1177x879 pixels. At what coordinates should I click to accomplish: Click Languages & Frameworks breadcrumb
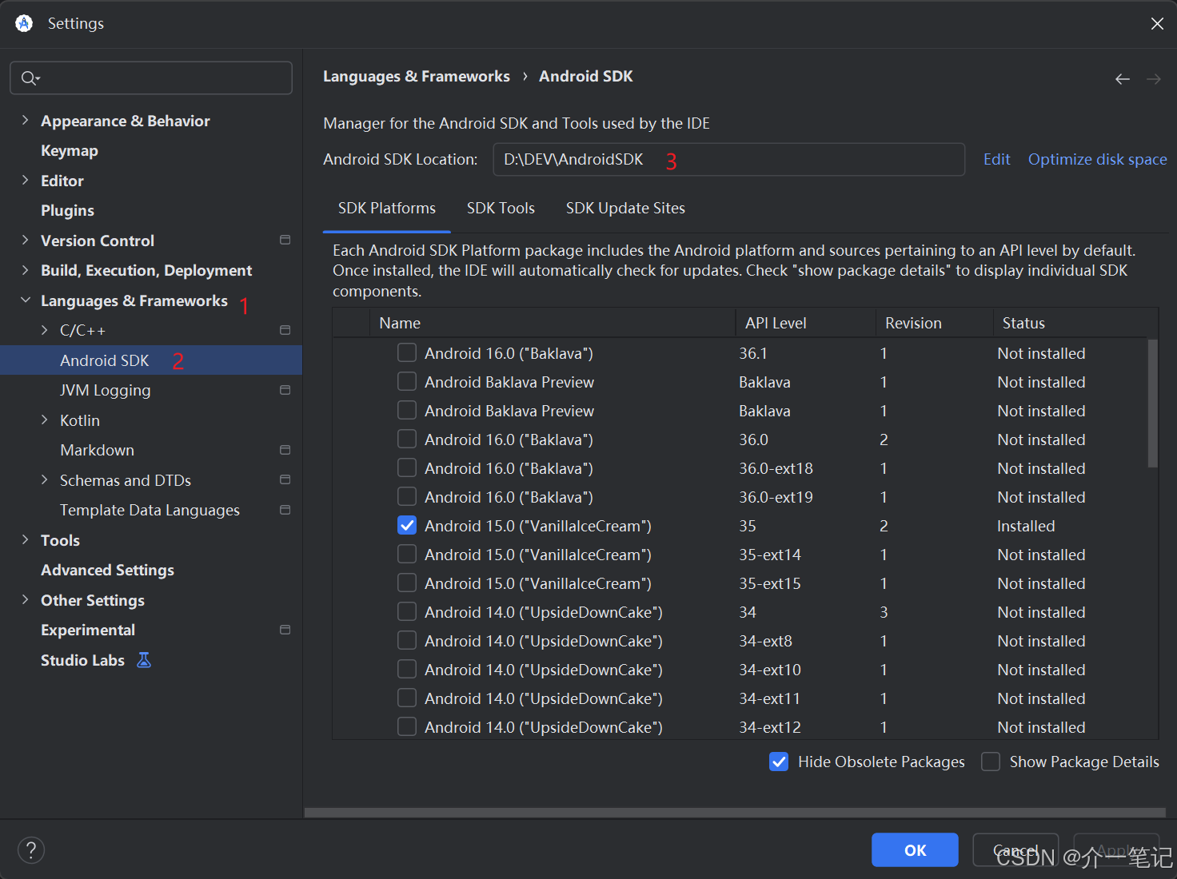pyautogui.click(x=416, y=76)
